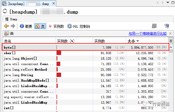Click the back arrow navigation icon

point(6,26)
